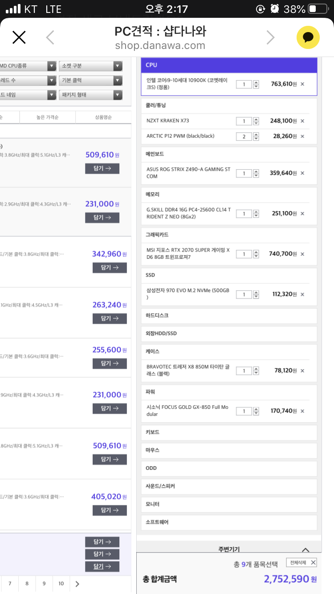Remove MSI RTX 2070 SUPER graphics card
The image size is (334, 594).
(x=302, y=254)
